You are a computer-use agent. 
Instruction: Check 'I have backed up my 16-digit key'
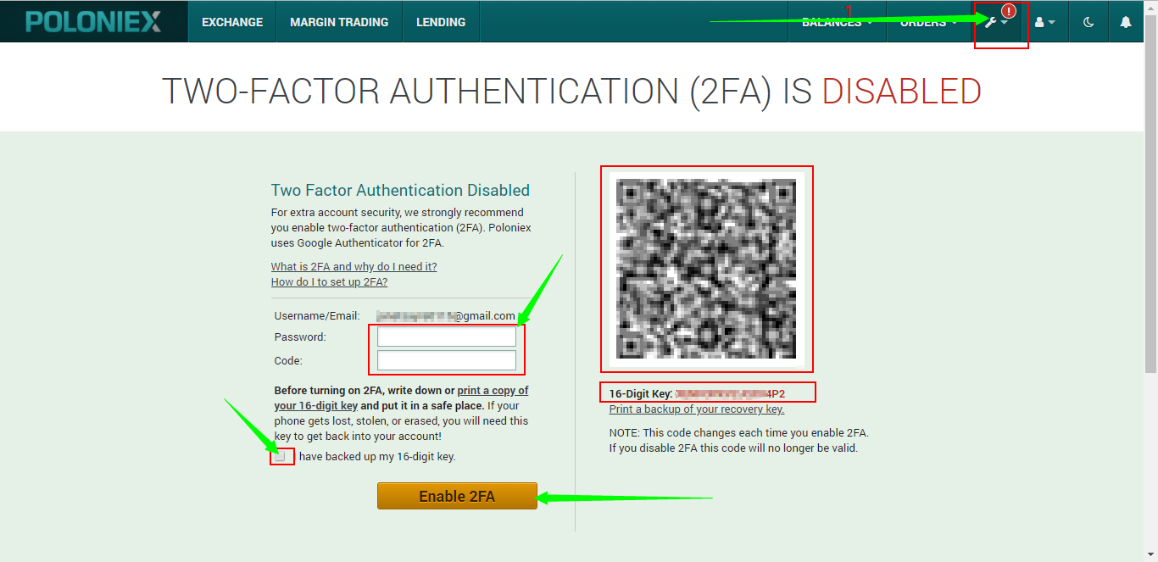pos(280,456)
